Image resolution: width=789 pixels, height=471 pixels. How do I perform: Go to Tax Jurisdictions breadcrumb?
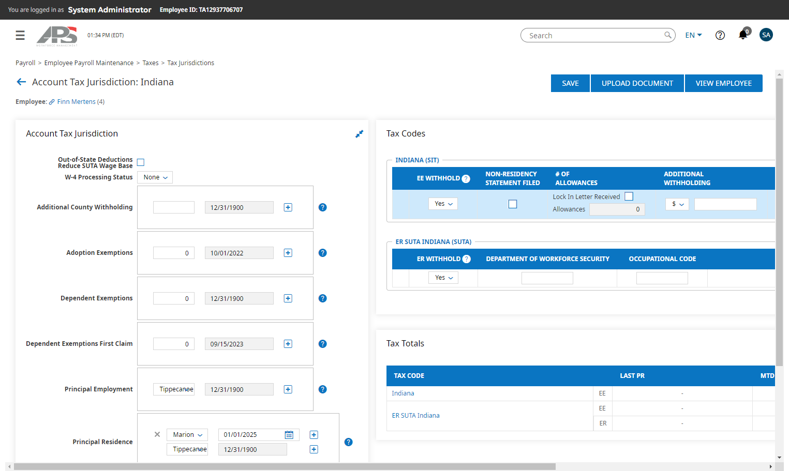click(x=190, y=63)
